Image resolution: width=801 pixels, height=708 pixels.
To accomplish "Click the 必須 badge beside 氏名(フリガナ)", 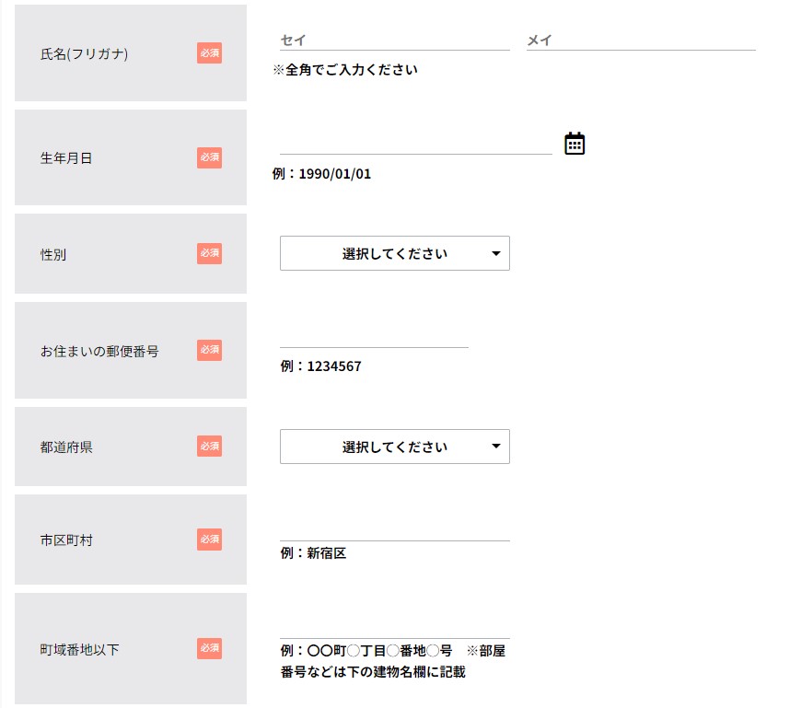I will [x=209, y=53].
